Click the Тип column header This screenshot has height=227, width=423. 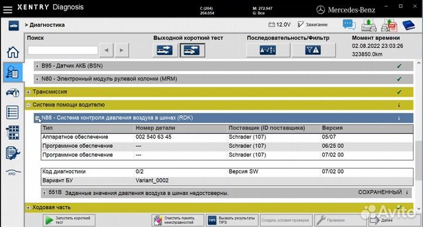(x=48, y=128)
